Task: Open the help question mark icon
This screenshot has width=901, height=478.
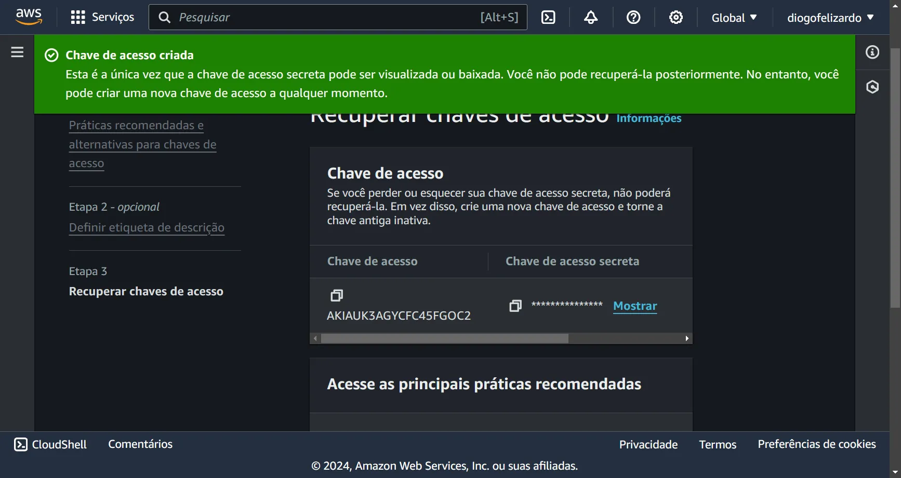Action: click(x=633, y=17)
